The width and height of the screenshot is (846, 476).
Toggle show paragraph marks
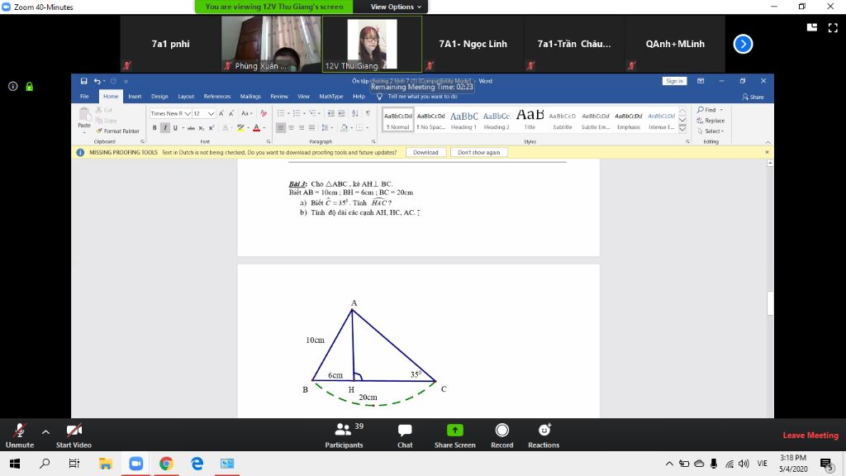click(x=368, y=113)
